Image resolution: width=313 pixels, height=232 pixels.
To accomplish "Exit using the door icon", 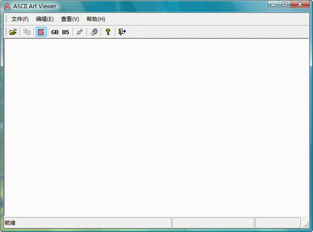I will [x=122, y=32].
